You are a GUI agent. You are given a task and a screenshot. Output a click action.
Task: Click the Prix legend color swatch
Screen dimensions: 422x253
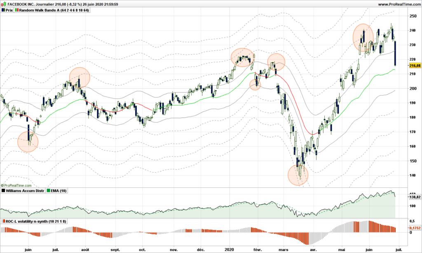pos(3,10)
